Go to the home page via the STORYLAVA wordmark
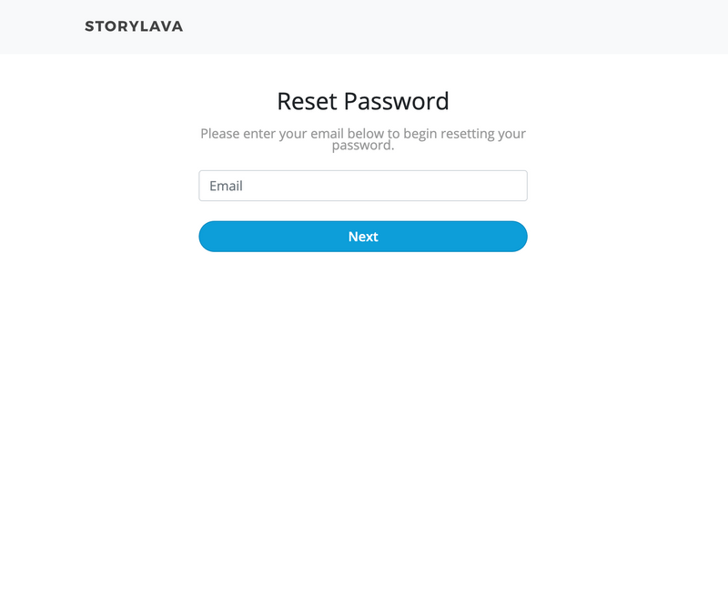Image resolution: width=728 pixels, height=598 pixels. pyautogui.click(x=134, y=26)
